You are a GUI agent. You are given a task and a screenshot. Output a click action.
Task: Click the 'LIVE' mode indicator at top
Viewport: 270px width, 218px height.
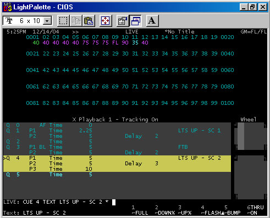(132, 32)
